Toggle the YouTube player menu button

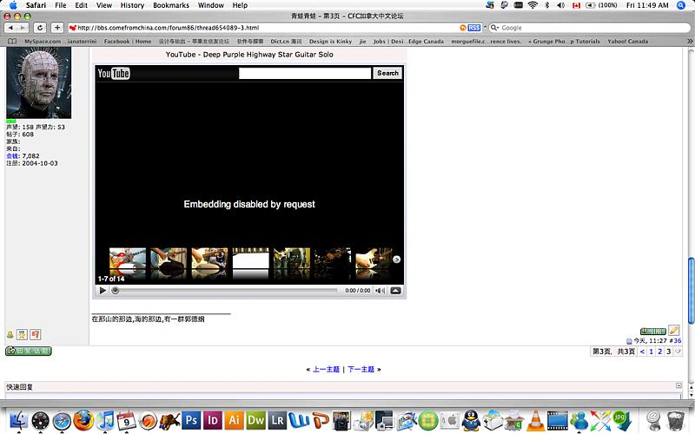[x=396, y=291]
